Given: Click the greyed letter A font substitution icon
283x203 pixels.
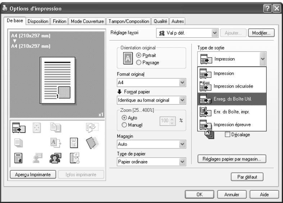Looking at the screenshot, I should pyautogui.click(x=56, y=143).
